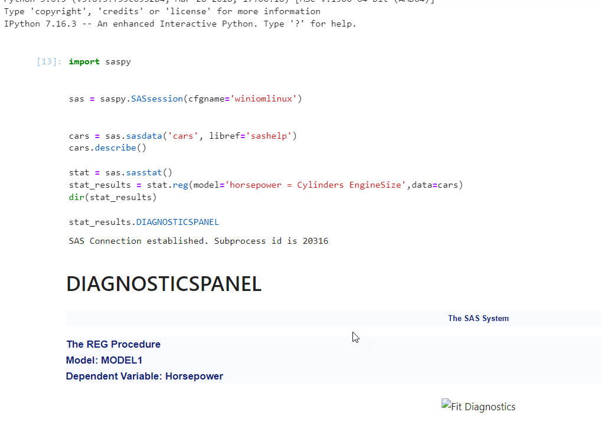601x435 pixels.
Task: Click the dir(stat_results) line
Action: point(112,197)
